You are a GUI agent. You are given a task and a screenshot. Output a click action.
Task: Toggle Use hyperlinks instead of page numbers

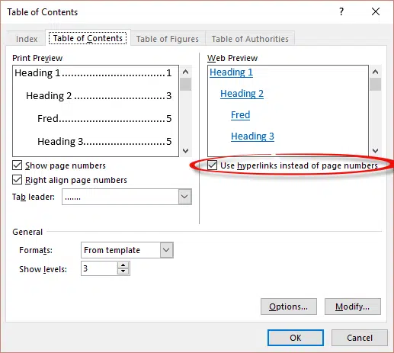coord(212,165)
